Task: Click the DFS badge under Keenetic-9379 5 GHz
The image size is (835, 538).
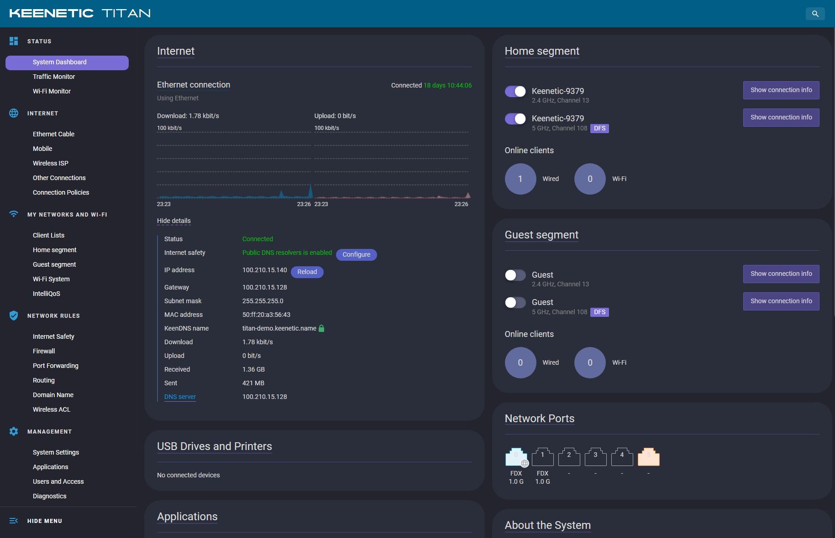Action: click(600, 129)
